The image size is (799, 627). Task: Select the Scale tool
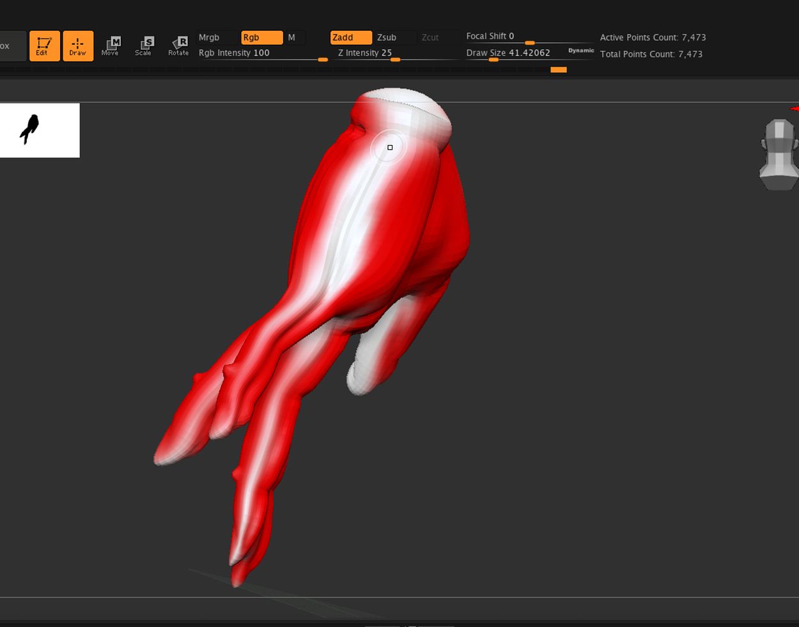tap(144, 46)
